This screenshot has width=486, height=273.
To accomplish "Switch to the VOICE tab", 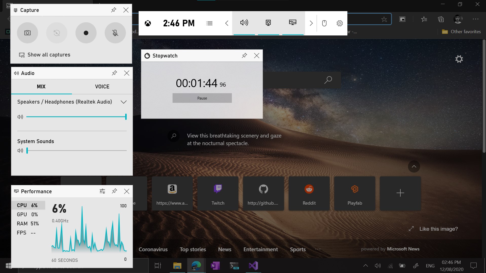I will click(x=102, y=87).
